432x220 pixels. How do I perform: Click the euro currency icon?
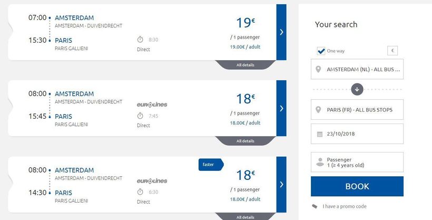(392, 51)
